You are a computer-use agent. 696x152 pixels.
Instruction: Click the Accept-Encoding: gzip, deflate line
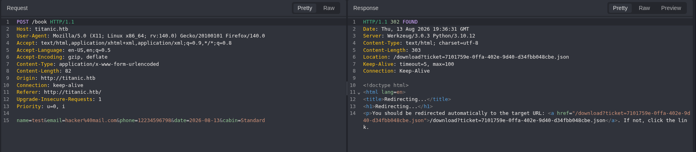pos(62,57)
